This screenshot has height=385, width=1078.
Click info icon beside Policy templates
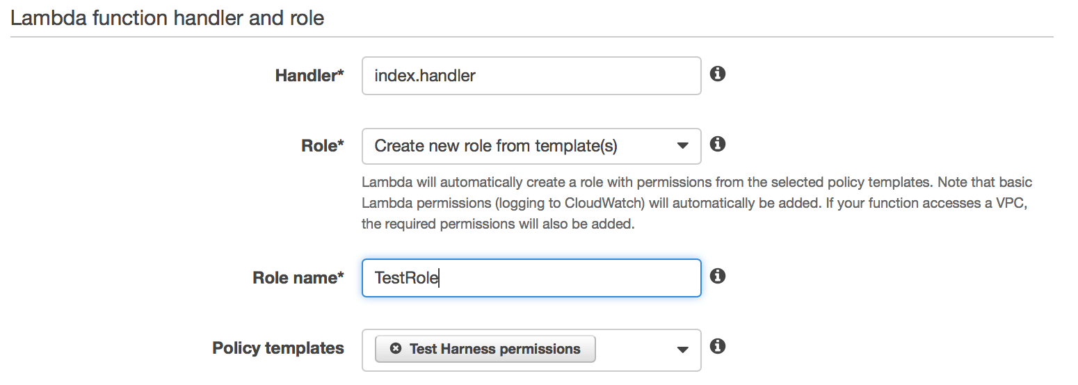tap(718, 346)
